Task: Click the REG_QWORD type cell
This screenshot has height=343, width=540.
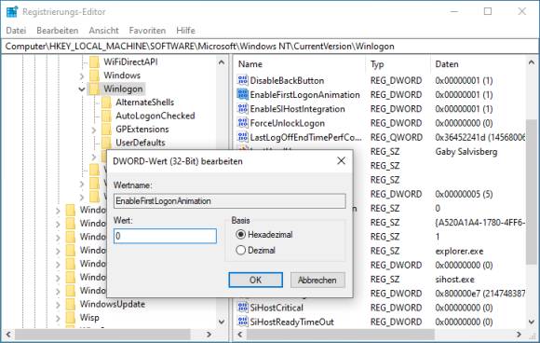Action: coord(396,137)
